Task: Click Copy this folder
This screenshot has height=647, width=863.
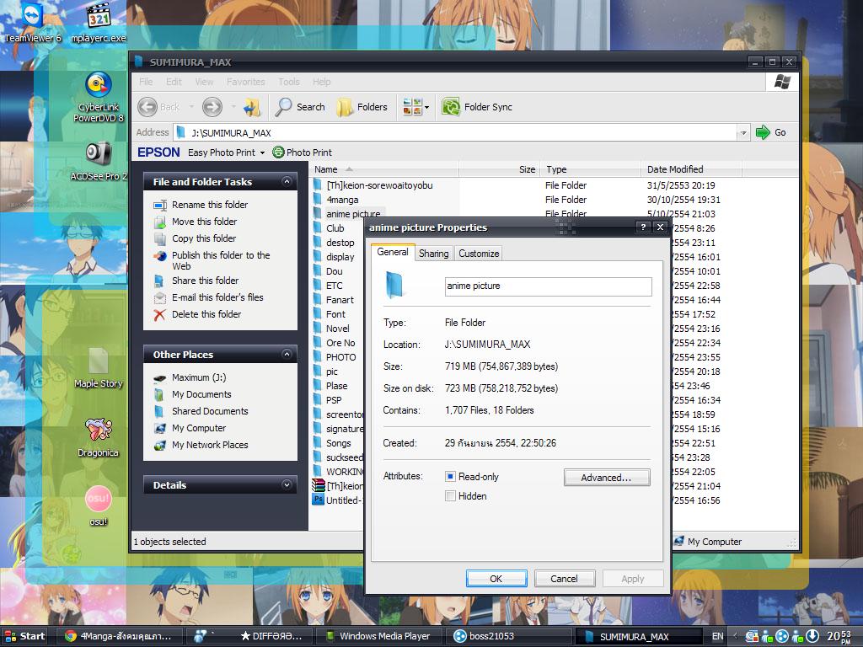Action: [204, 238]
